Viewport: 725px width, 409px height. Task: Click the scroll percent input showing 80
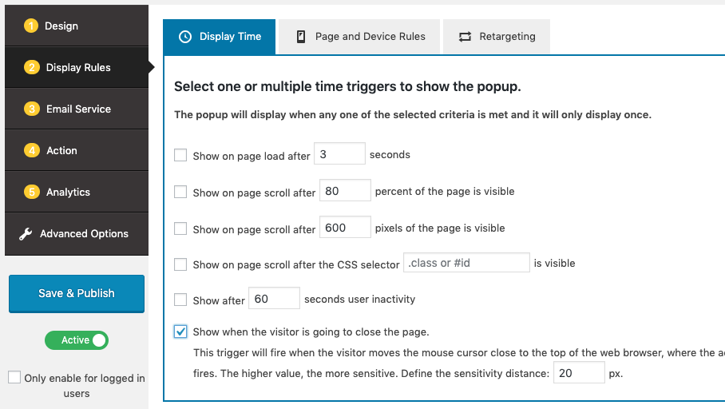[345, 191]
